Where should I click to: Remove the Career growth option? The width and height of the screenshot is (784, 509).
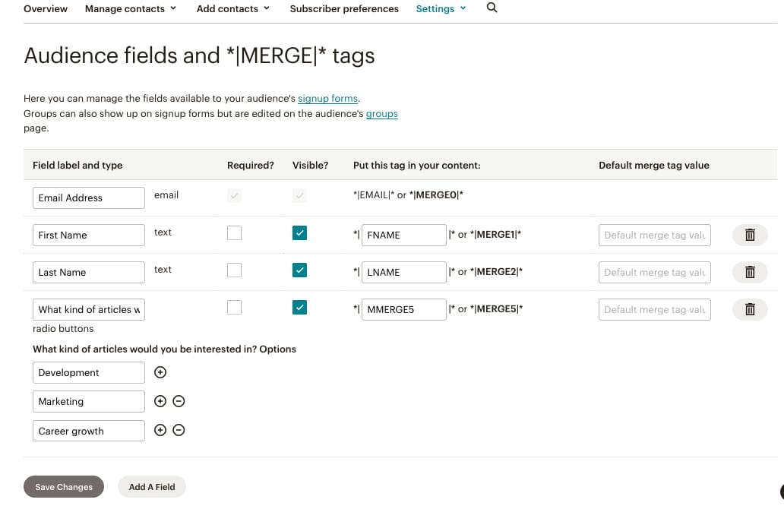coord(179,430)
